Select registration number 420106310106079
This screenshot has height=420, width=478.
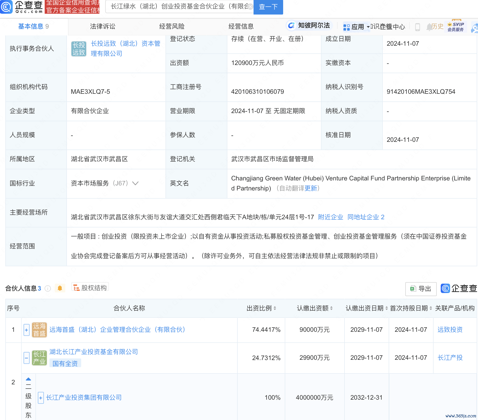[258, 92]
